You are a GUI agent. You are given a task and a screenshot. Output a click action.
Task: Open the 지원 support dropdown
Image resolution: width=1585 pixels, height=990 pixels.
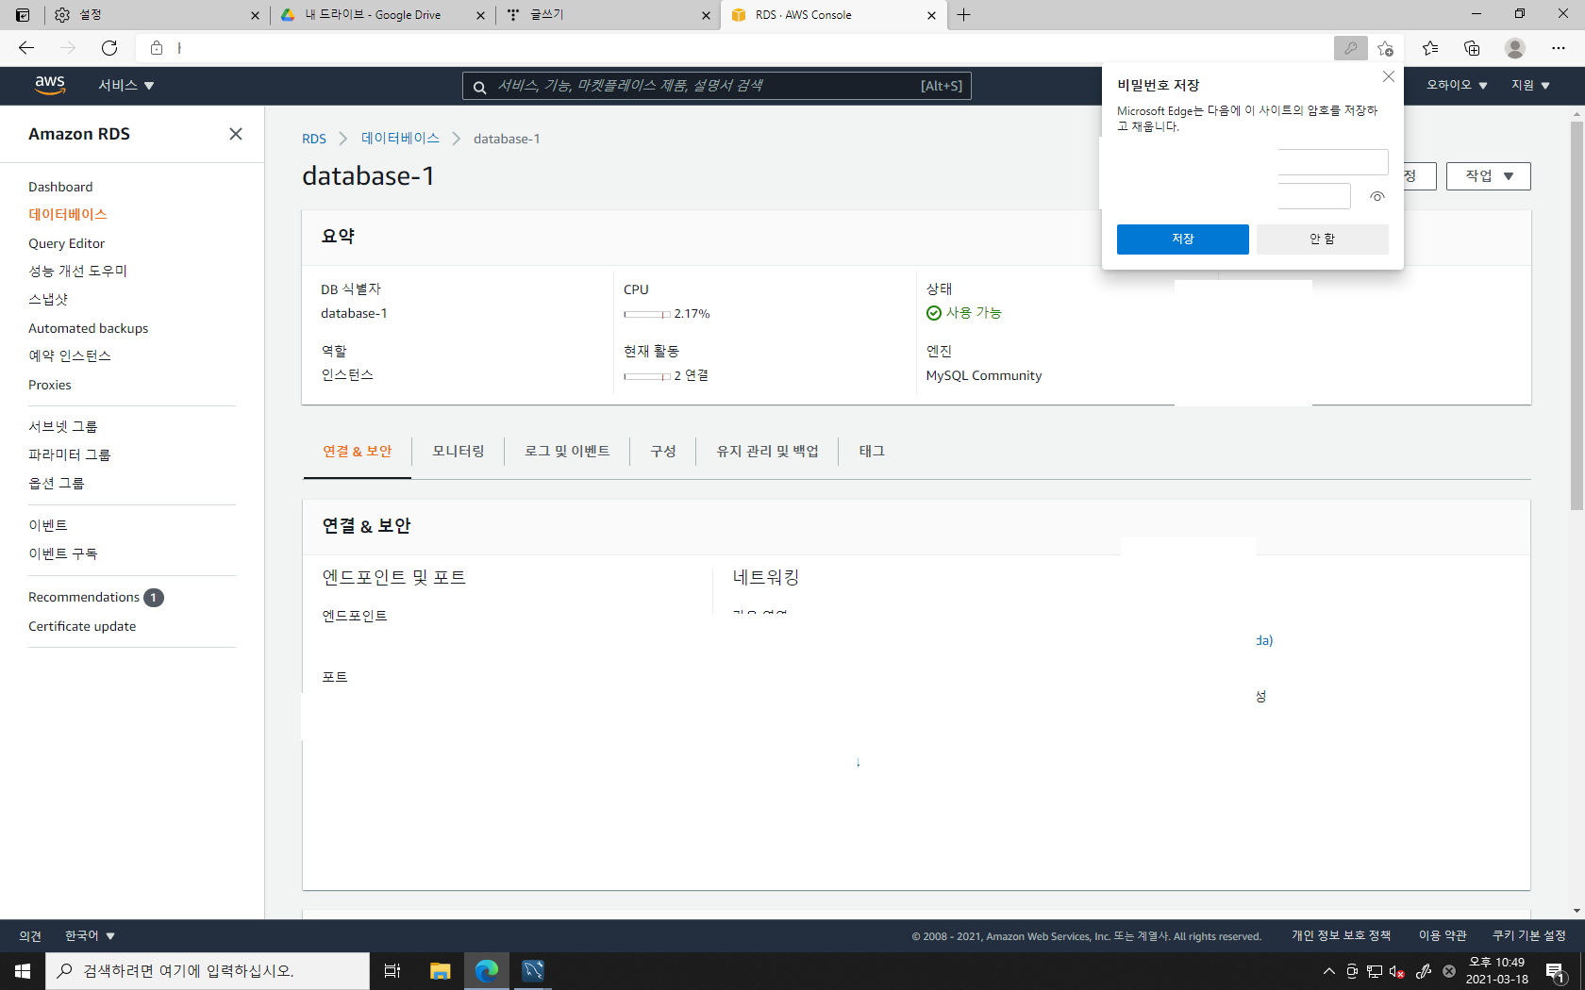(x=1530, y=85)
